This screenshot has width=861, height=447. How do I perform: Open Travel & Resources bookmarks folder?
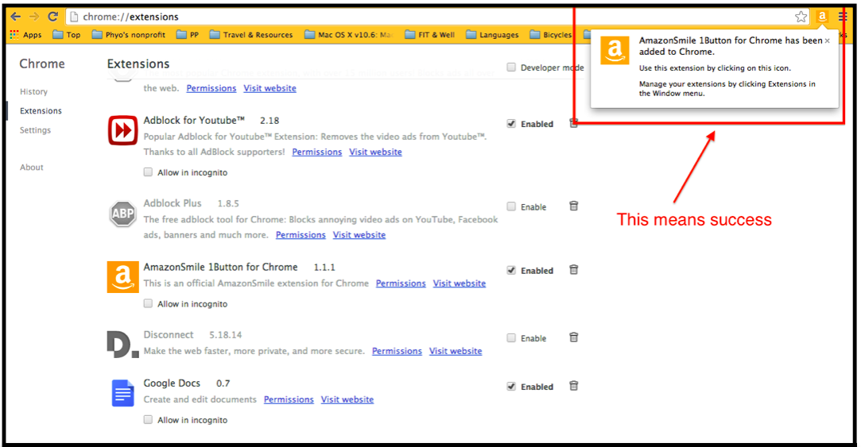point(251,35)
